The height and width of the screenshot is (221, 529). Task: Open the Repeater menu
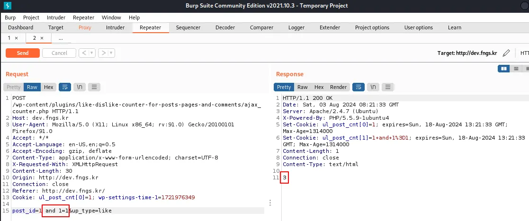point(83,18)
